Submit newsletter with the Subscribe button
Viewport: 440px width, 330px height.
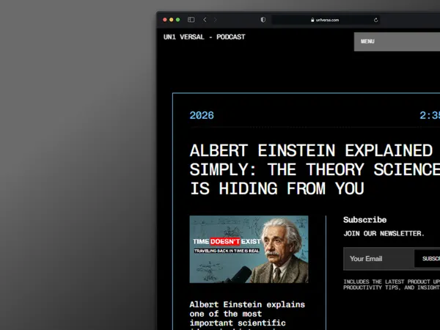[428, 259]
